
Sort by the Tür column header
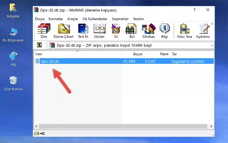(x=192, y=54)
